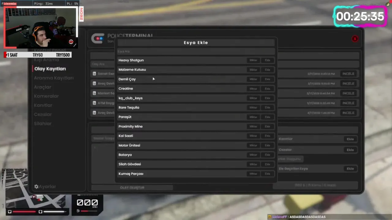Open Aranma Kayıtları sidebar section
392x220 pixels.
click(54, 78)
